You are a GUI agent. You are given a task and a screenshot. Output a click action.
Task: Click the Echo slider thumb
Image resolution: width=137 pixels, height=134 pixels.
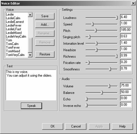(86, 99)
